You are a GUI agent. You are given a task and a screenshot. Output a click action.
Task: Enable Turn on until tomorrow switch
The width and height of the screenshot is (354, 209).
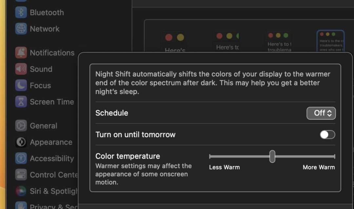click(x=327, y=135)
